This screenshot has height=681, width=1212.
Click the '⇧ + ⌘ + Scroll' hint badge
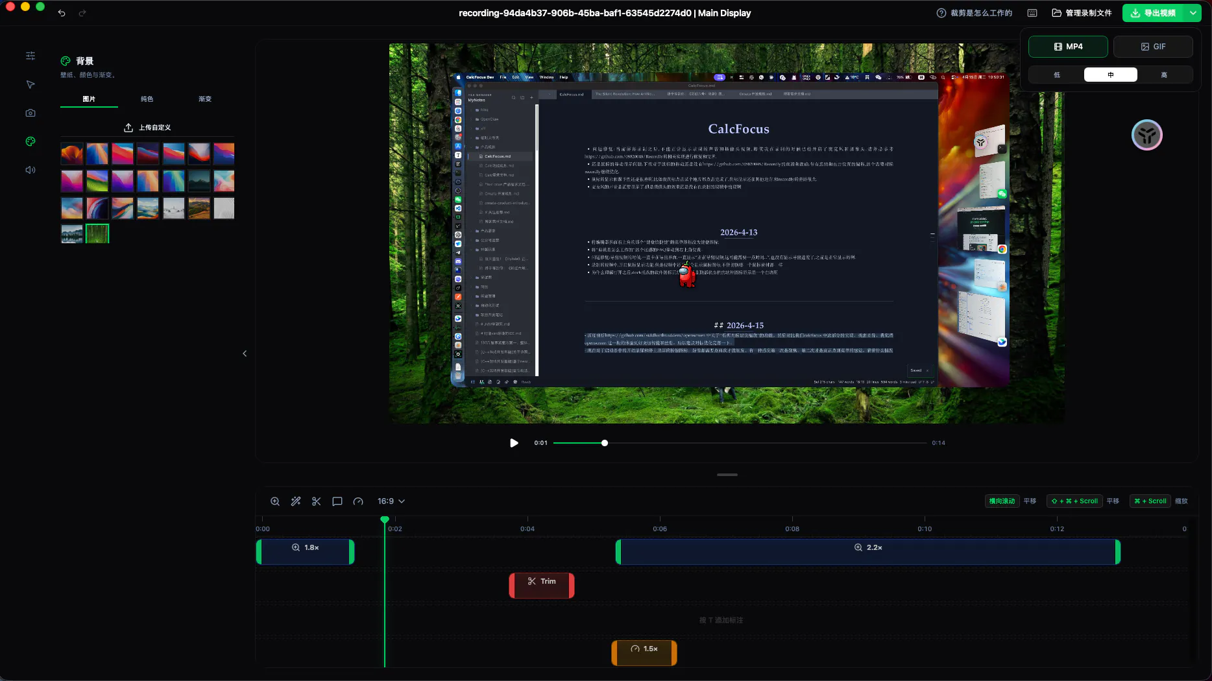click(1074, 501)
